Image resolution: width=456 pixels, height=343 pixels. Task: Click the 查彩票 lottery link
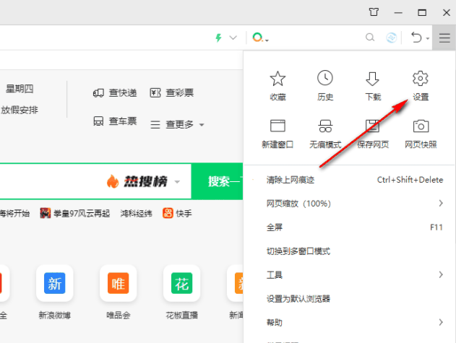(x=171, y=92)
